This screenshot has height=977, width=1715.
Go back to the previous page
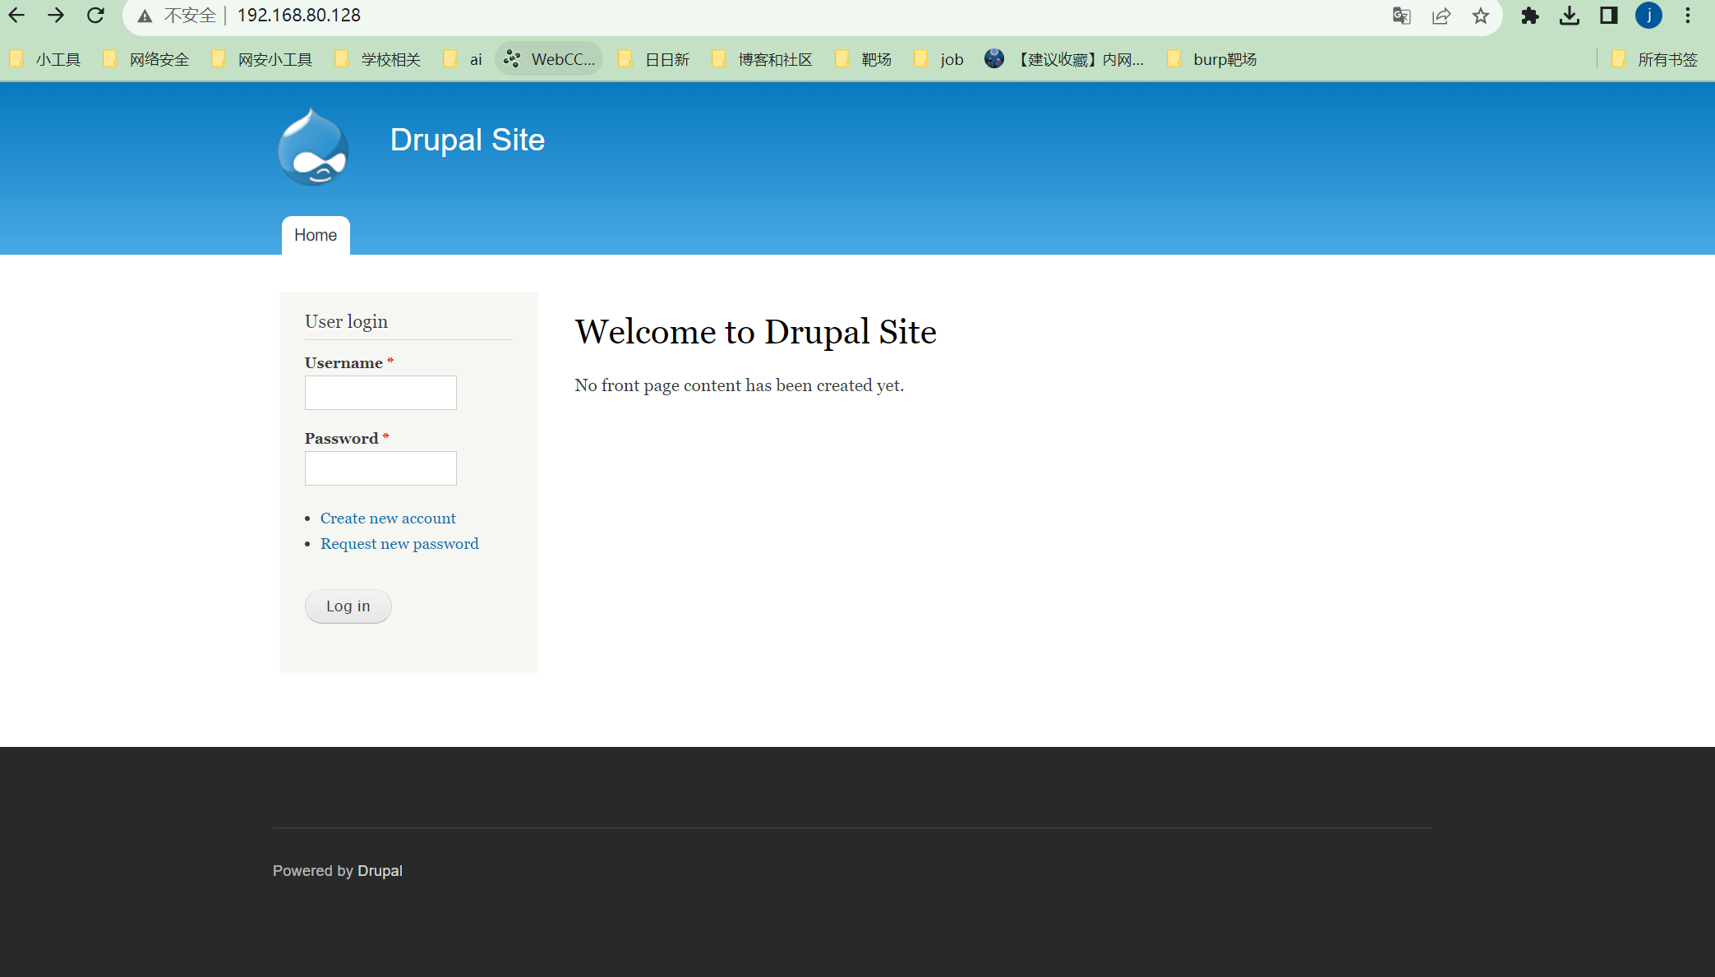point(16,16)
